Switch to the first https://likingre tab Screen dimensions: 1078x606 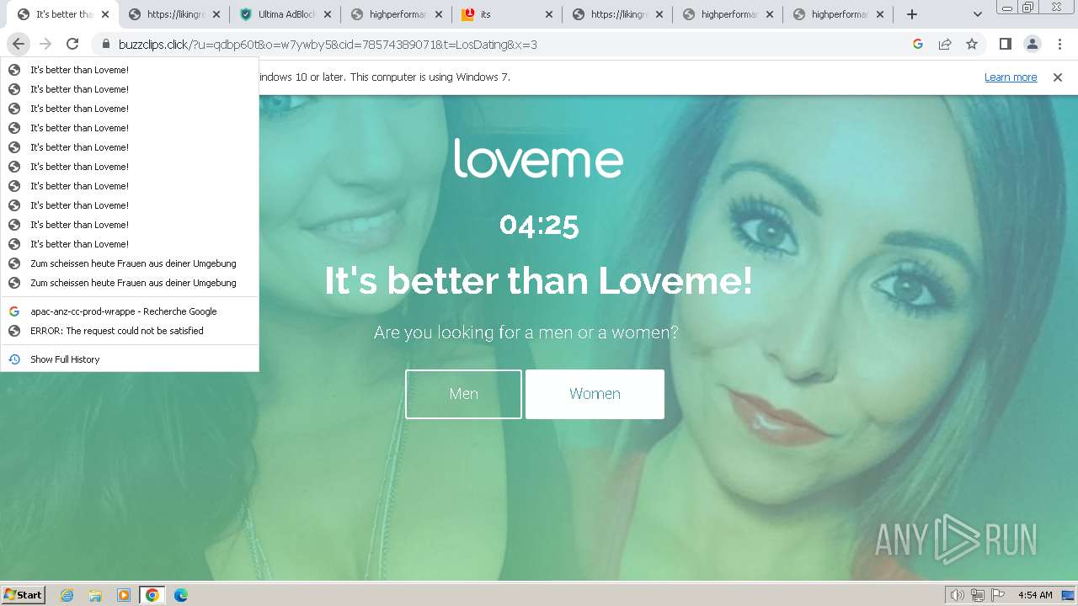[x=173, y=14]
